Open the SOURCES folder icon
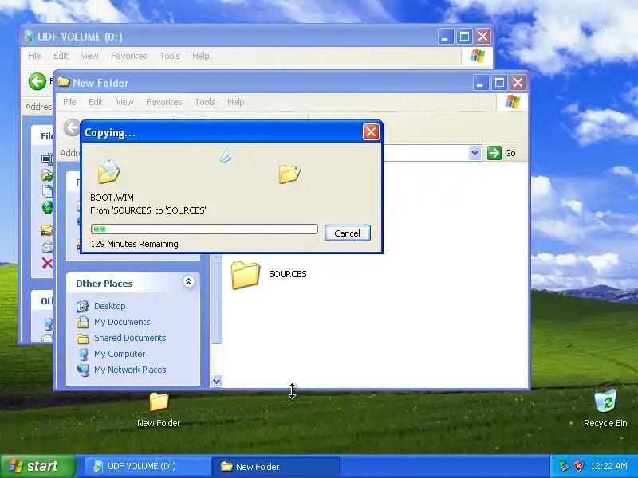The width and height of the screenshot is (638, 478). pyautogui.click(x=246, y=275)
